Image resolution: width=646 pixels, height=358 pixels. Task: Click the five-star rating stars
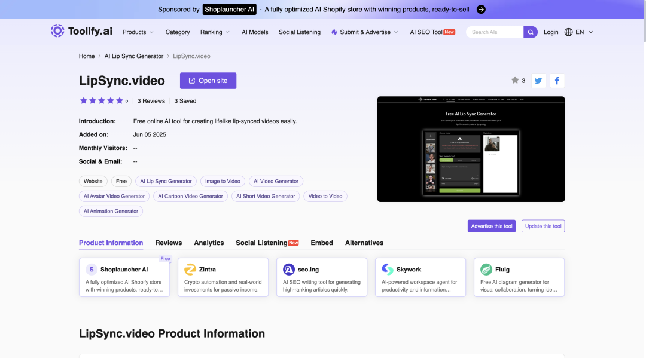pyautogui.click(x=101, y=101)
